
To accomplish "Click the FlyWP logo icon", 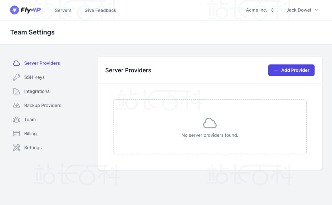I will coord(14,10).
